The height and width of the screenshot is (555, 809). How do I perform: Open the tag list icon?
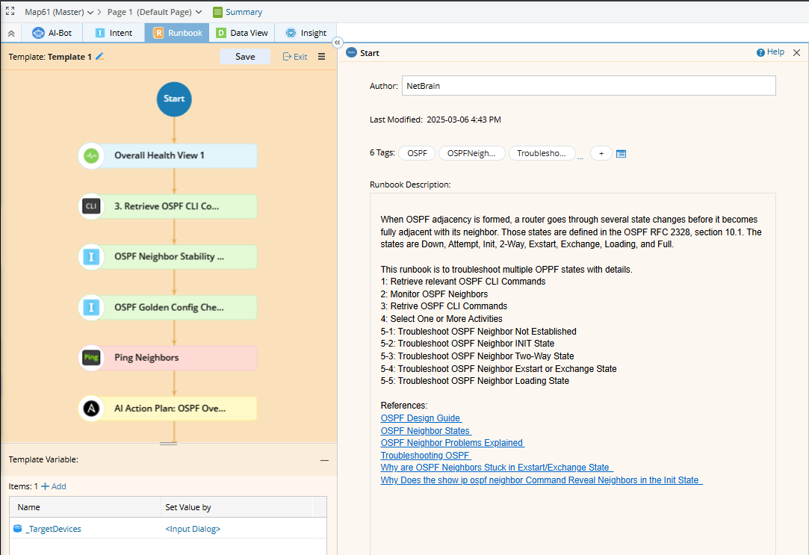coord(622,154)
